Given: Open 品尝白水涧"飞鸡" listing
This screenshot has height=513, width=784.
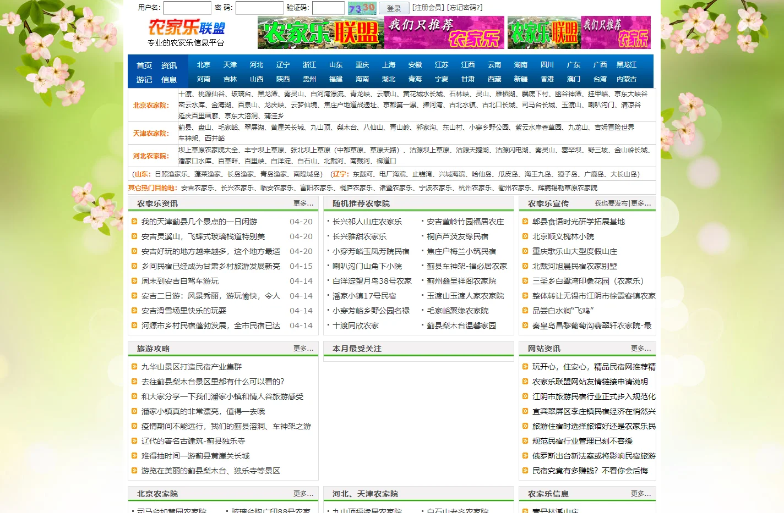Looking at the screenshot, I should (x=563, y=311).
